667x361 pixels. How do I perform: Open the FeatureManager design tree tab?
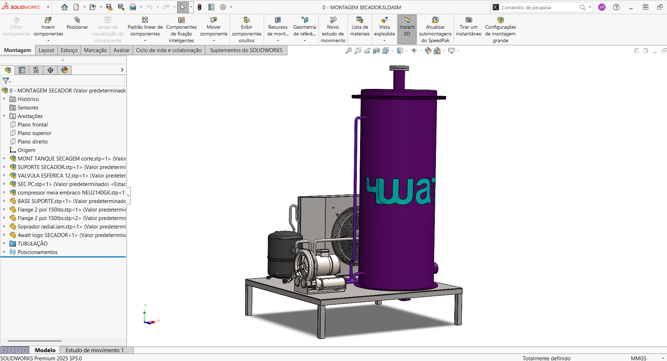[8, 70]
